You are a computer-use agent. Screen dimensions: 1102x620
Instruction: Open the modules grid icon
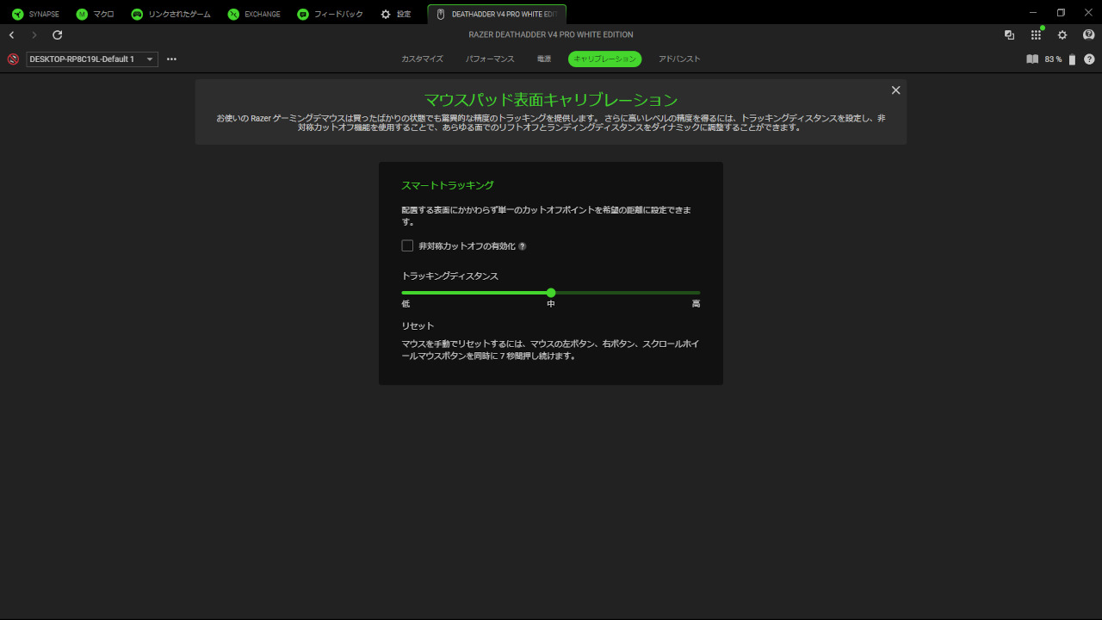[1036, 35]
